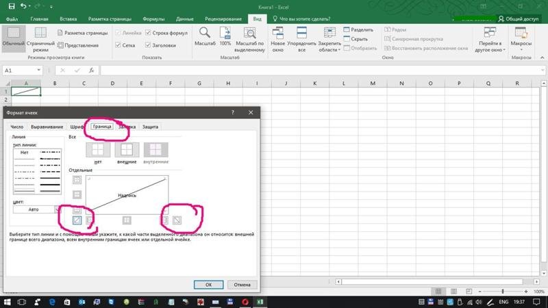Screen dimensions: 548x308
Task: Open the Формулы ribbon tab
Action: point(154,19)
